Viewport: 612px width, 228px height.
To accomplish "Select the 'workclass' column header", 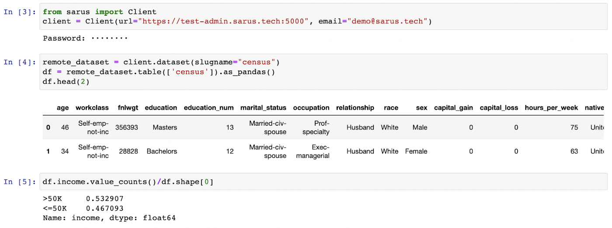I will click(x=92, y=107).
